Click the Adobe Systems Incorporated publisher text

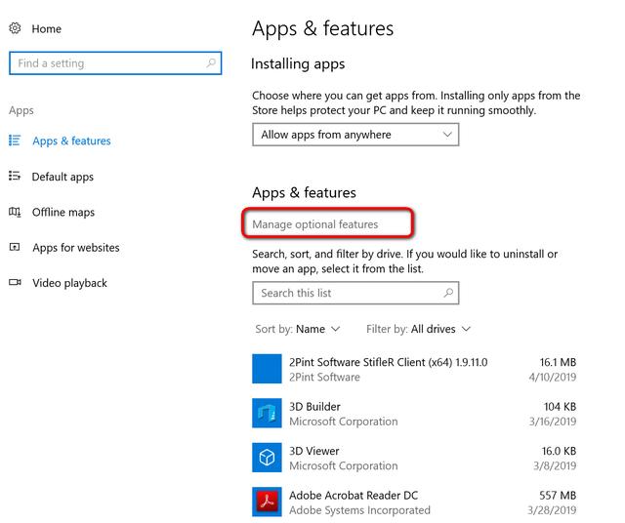point(359,510)
